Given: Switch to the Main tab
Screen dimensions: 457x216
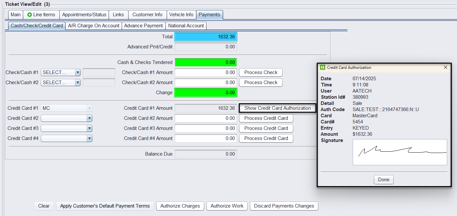Looking at the screenshot, I should (x=15, y=15).
